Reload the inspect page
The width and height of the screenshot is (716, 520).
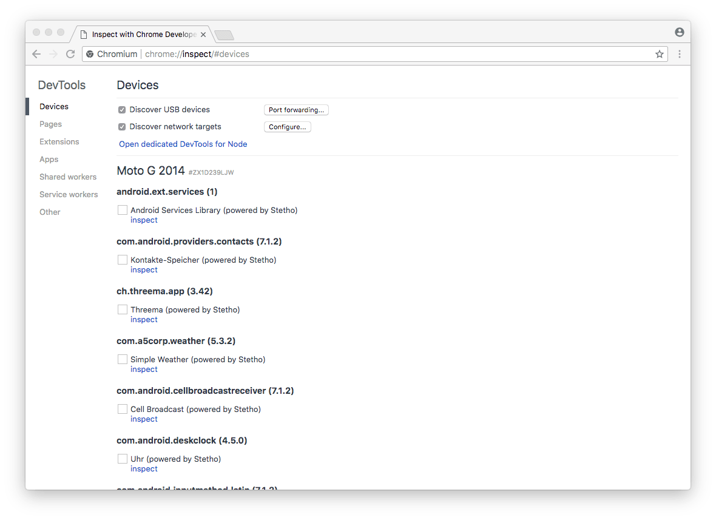tap(70, 54)
